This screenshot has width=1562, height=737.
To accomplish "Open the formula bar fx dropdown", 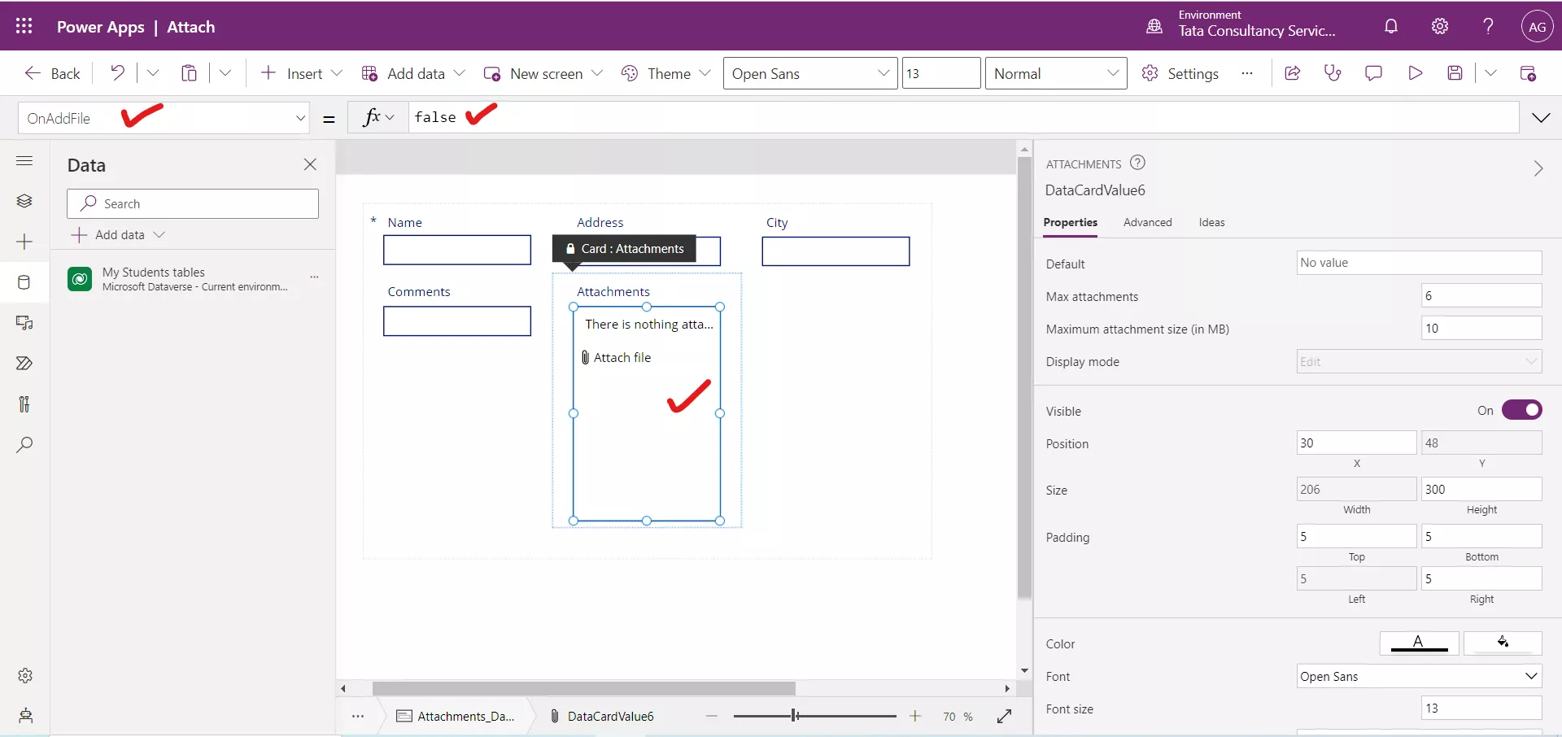I will pyautogui.click(x=377, y=116).
